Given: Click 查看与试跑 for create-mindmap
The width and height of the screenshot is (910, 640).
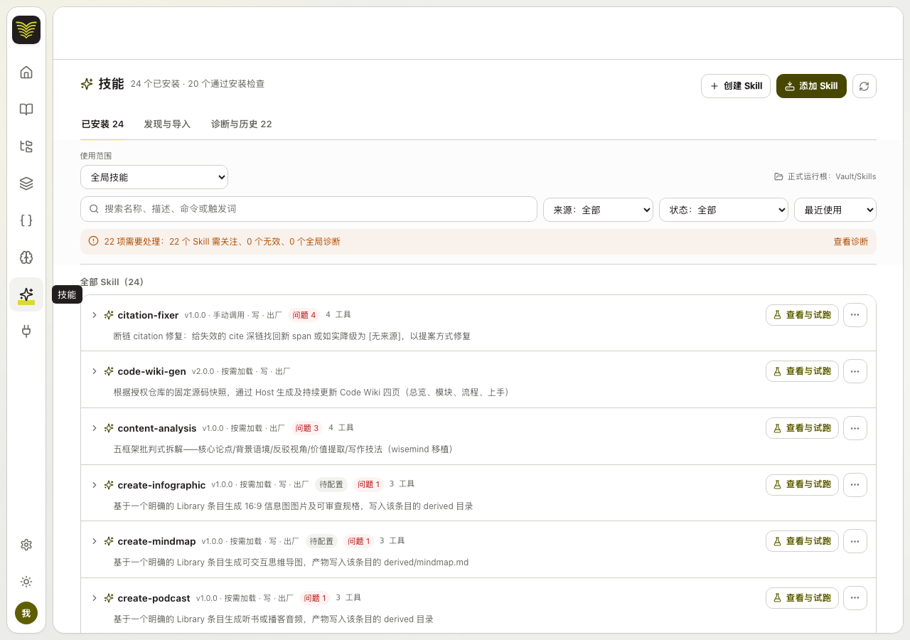Looking at the screenshot, I should coord(802,541).
